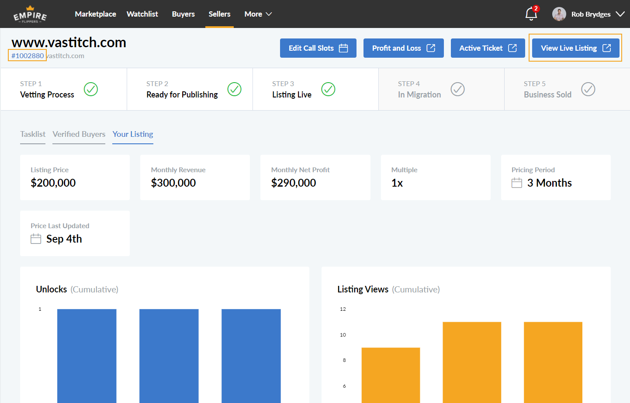
Task: Click View Live Listing button label
Action: click(569, 48)
